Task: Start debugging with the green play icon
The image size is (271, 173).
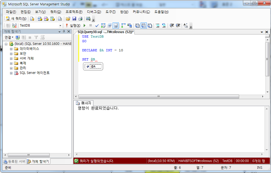Action: point(85,25)
